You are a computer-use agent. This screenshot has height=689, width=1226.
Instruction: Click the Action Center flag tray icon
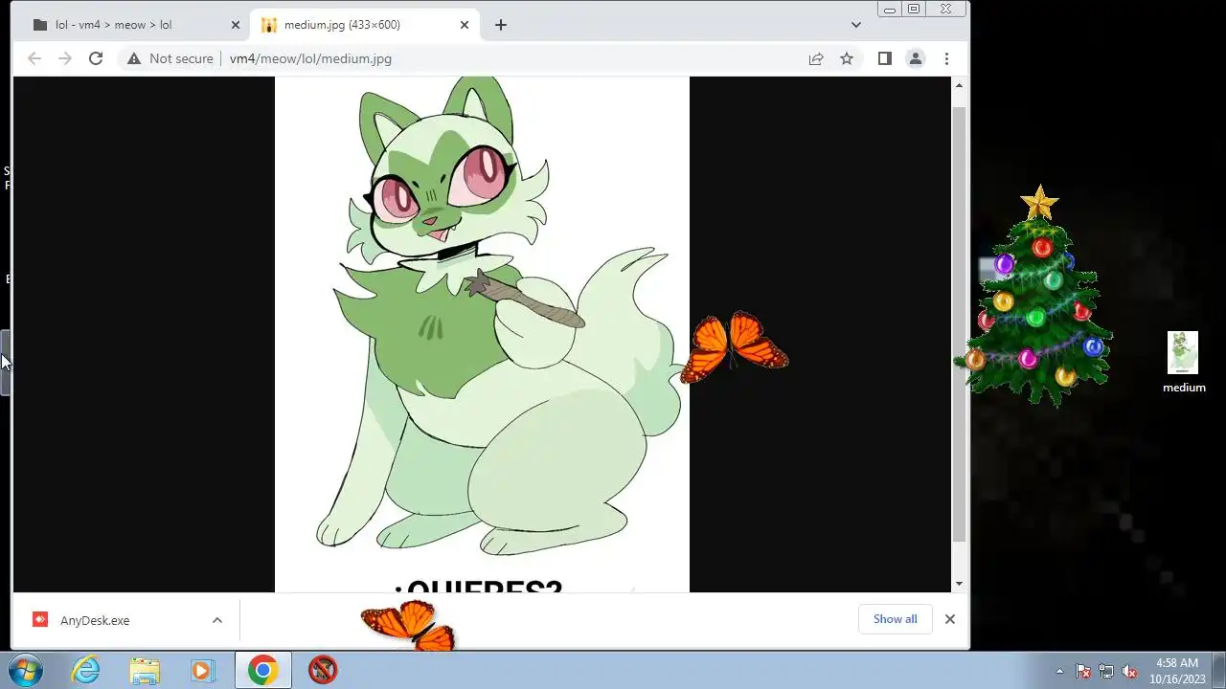[1083, 671]
